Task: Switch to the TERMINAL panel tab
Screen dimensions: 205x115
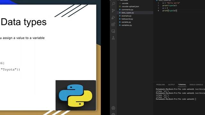Action: click(x=182, y=85)
